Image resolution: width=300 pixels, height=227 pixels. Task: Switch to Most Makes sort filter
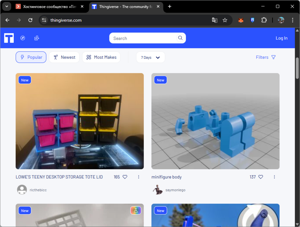tap(101, 57)
